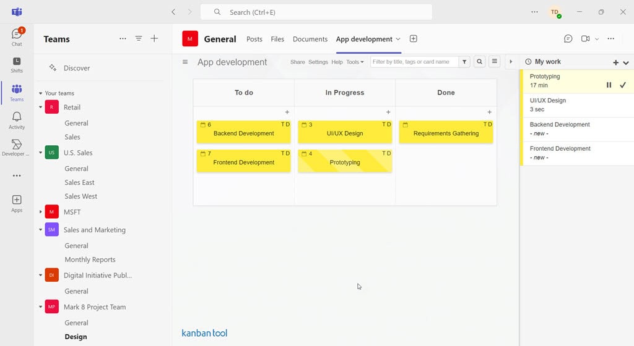Open the board list view menu icon
This screenshot has height=346, width=634.
pos(495,62)
